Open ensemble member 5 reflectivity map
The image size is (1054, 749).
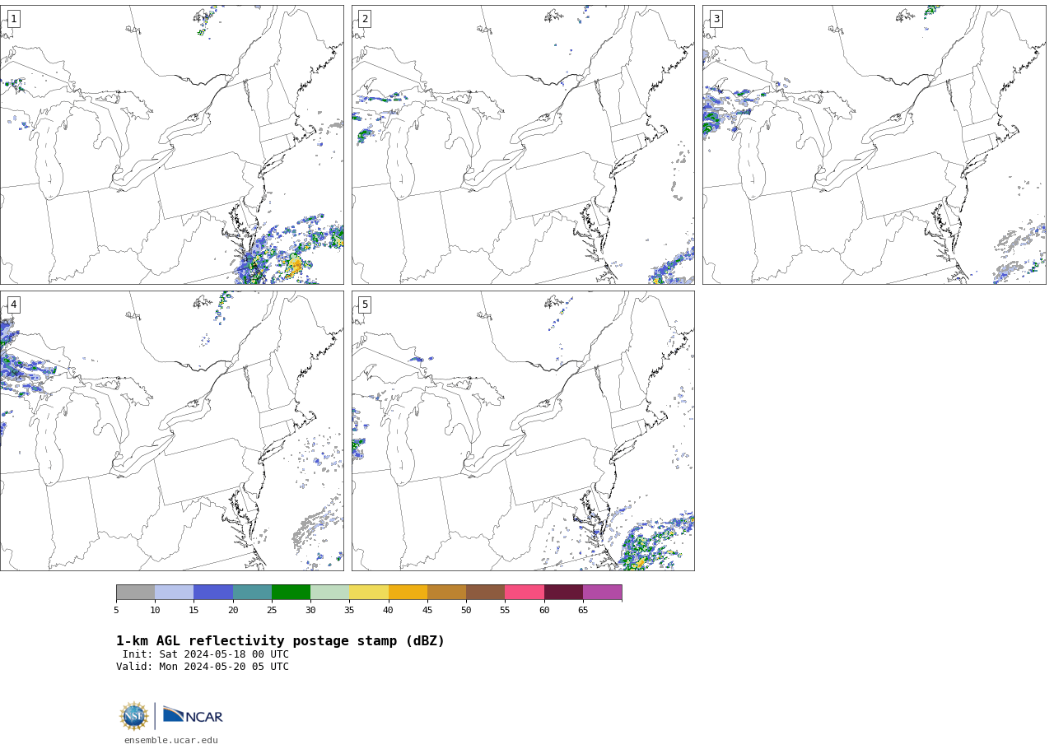click(523, 430)
